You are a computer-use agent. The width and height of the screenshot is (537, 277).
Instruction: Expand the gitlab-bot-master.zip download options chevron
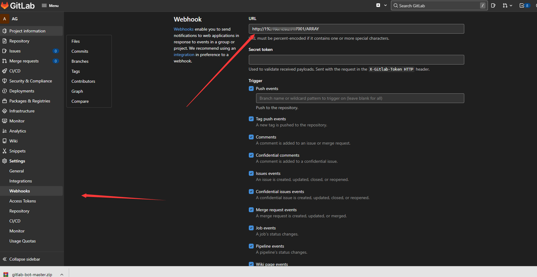(x=62, y=275)
